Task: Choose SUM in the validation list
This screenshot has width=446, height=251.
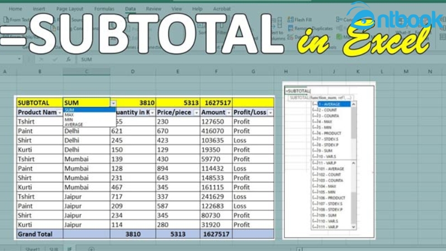Action: click(89, 110)
